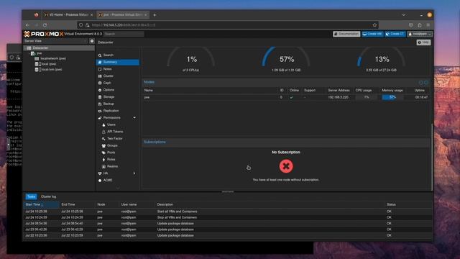Expand the HA submenu arrow
This screenshot has width=460, height=259.
tap(134, 173)
